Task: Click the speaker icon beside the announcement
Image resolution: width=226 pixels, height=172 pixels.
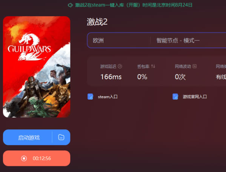Action: tap(70, 5)
